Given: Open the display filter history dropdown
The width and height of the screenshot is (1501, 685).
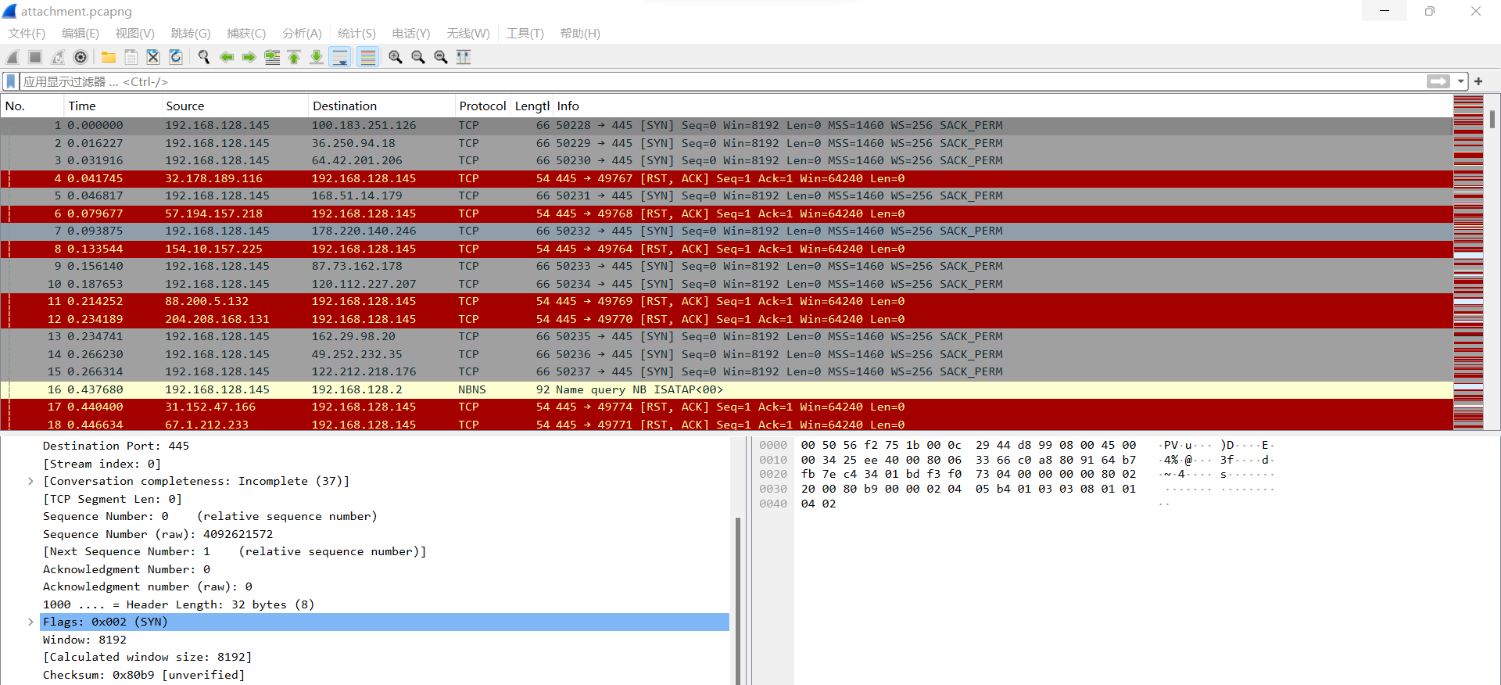Looking at the screenshot, I should click(1460, 81).
